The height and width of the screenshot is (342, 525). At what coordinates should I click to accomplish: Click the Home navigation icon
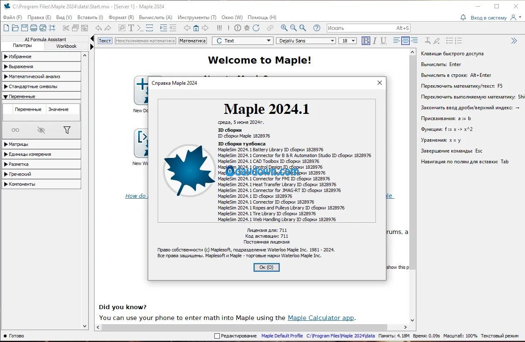click(196, 28)
